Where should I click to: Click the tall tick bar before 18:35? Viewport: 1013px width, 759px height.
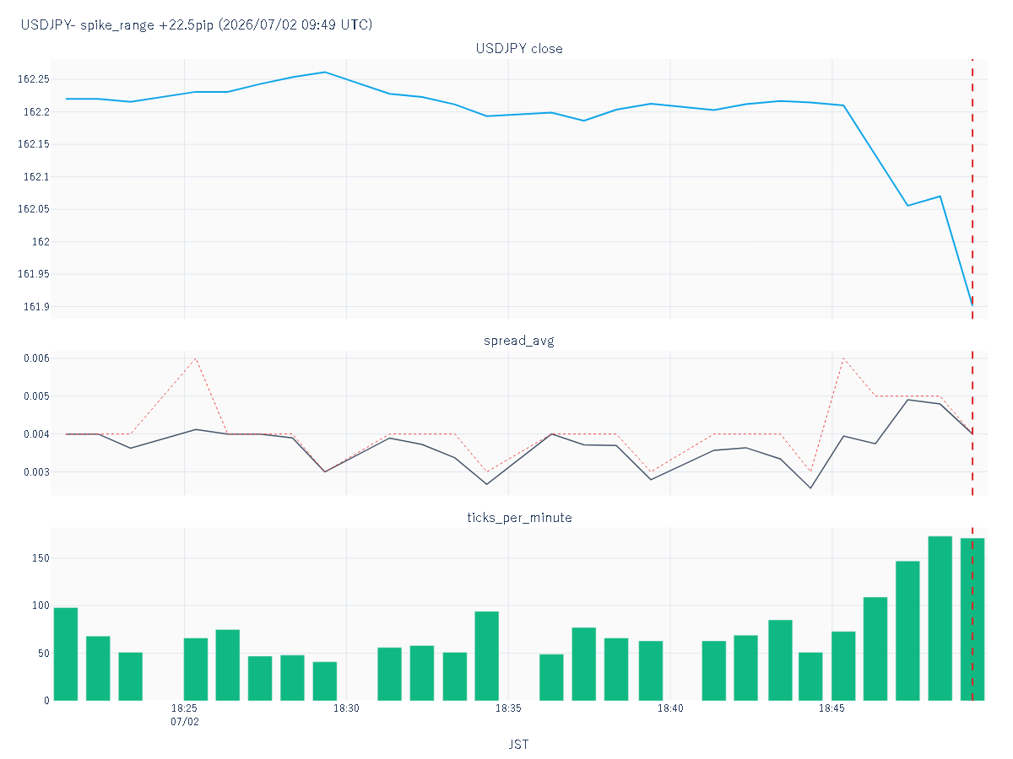[x=487, y=655]
